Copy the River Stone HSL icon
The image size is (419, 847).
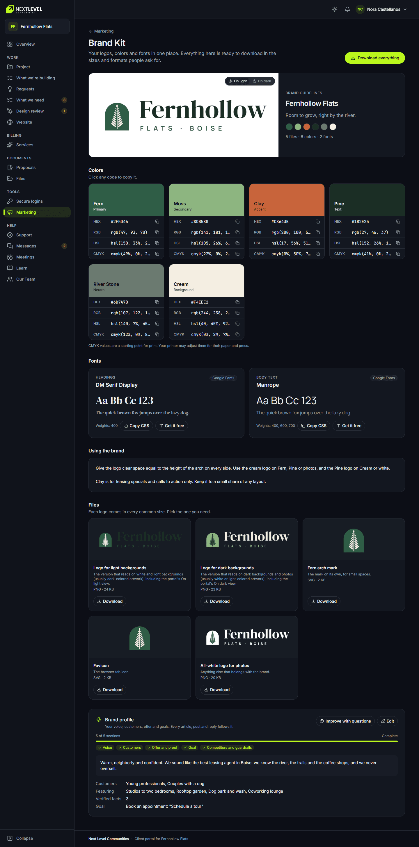[x=157, y=324]
